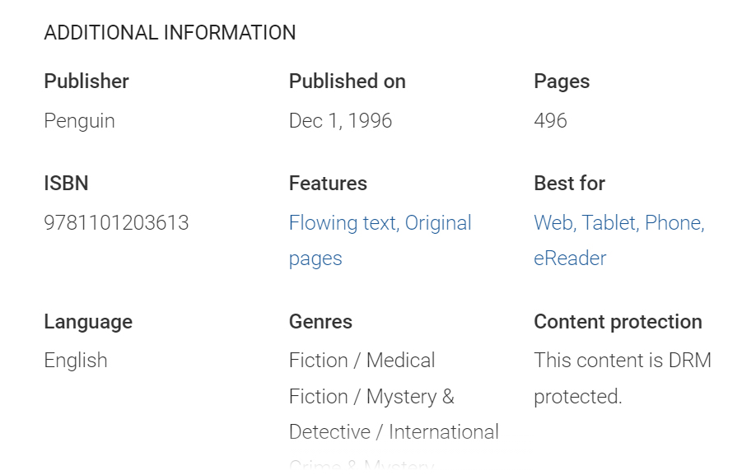Click the ISBN label
This screenshot has width=742, height=475.
(x=66, y=184)
